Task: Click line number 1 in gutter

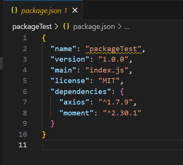Action: [25, 38]
